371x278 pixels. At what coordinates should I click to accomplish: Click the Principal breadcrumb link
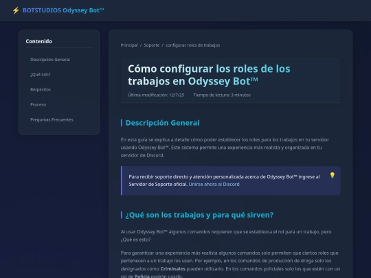click(x=129, y=45)
